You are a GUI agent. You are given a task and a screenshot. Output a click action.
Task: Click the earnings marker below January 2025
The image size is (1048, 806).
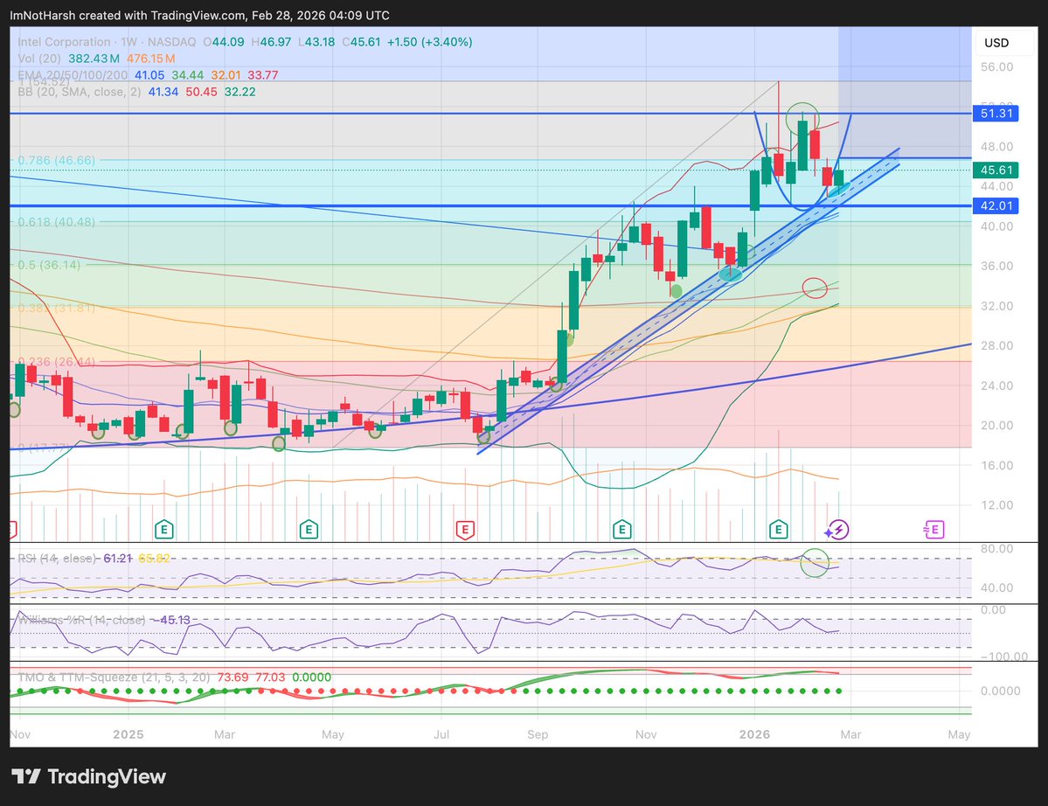163,530
